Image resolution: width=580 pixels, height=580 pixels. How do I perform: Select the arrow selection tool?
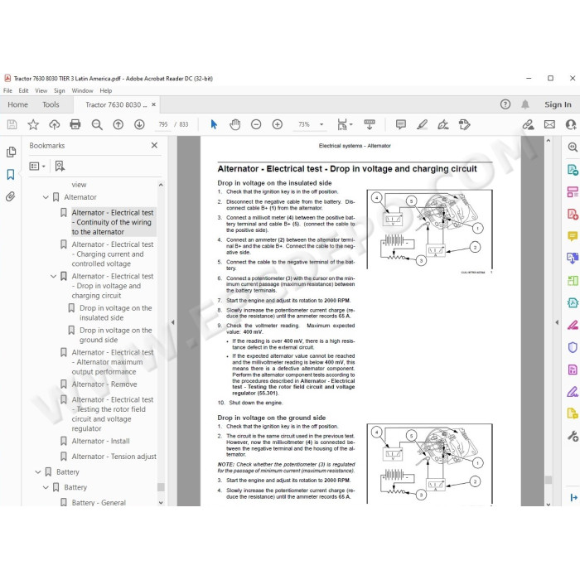(x=214, y=124)
